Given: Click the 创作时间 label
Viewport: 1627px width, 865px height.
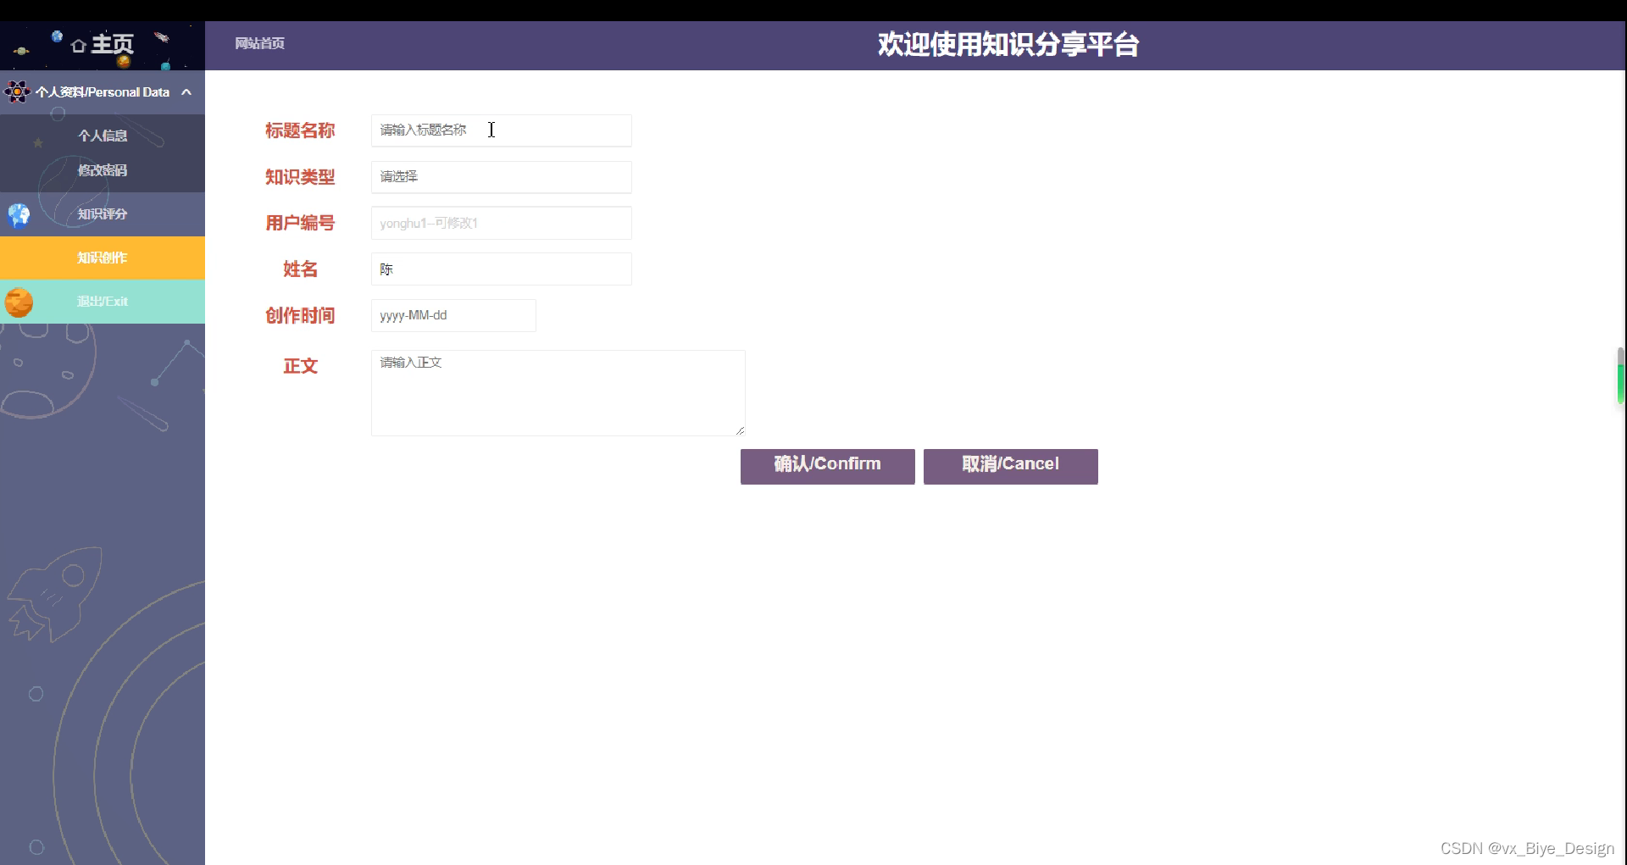Looking at the screenshot, I should click(300, 315).
